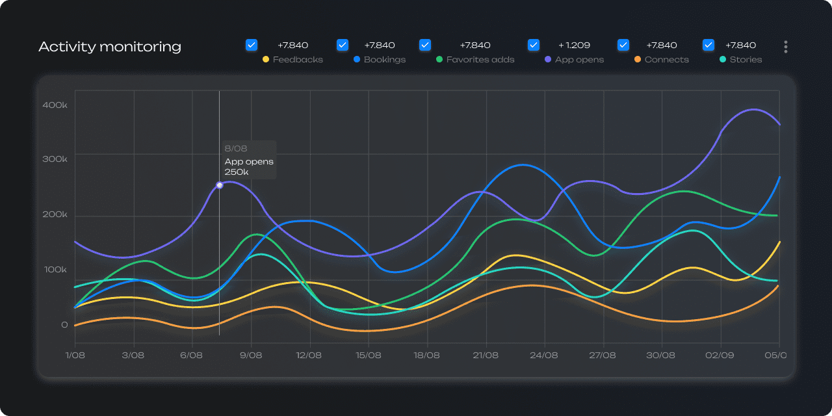
Task: Click the teal Stories legend dot
Action: 722,60
